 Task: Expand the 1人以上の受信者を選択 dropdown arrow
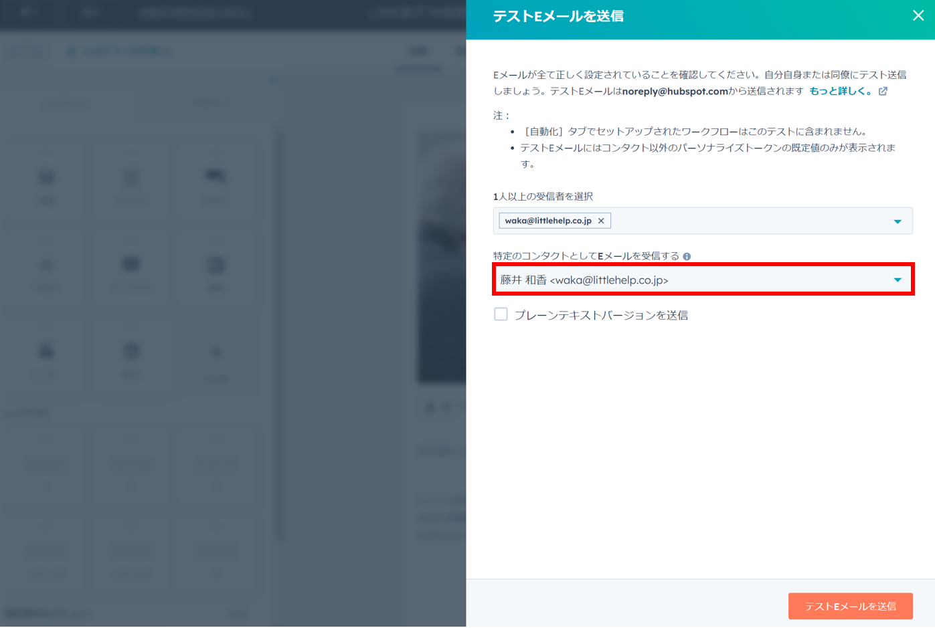[898, 221]
